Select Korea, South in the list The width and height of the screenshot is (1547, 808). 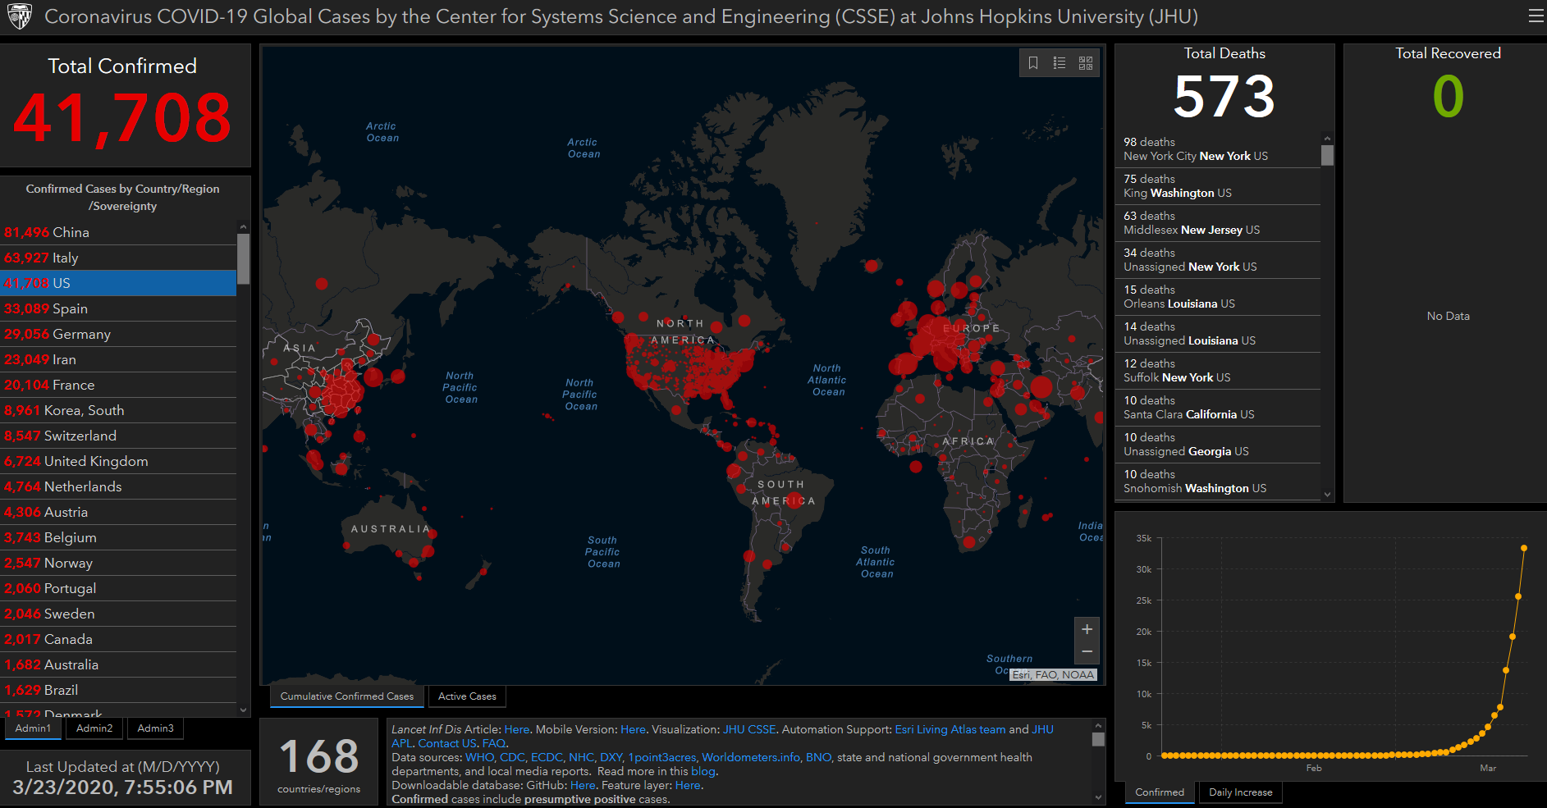pos(118,410)
